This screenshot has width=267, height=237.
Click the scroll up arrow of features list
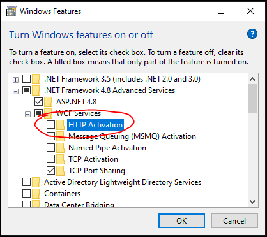253,79
